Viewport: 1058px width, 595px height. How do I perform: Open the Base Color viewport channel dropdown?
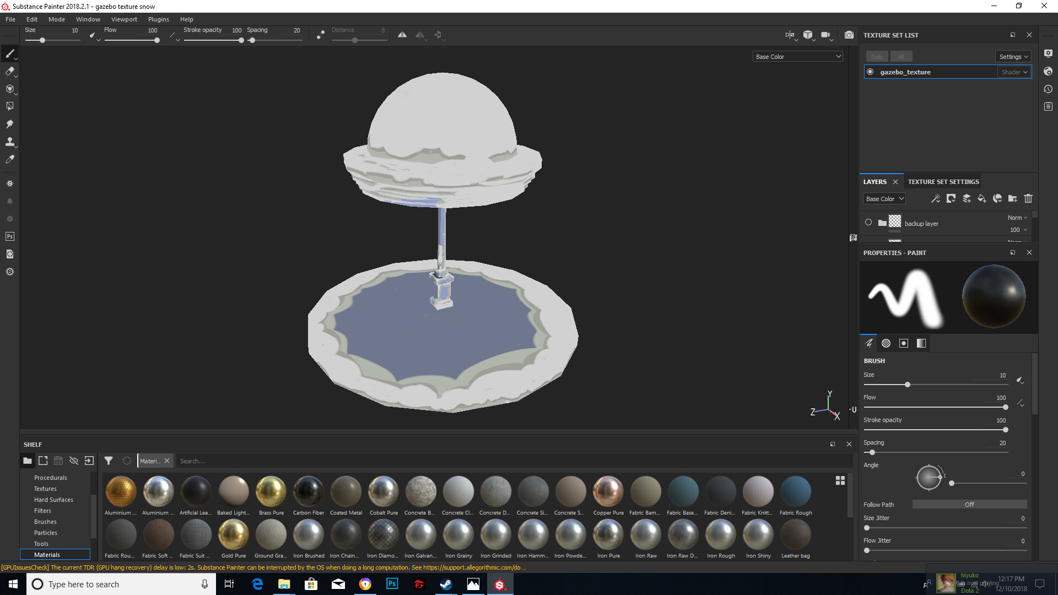798,56
